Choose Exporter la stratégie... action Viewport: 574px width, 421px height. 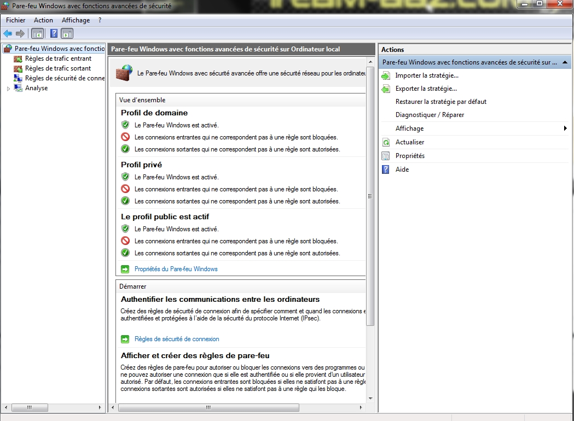426,89
